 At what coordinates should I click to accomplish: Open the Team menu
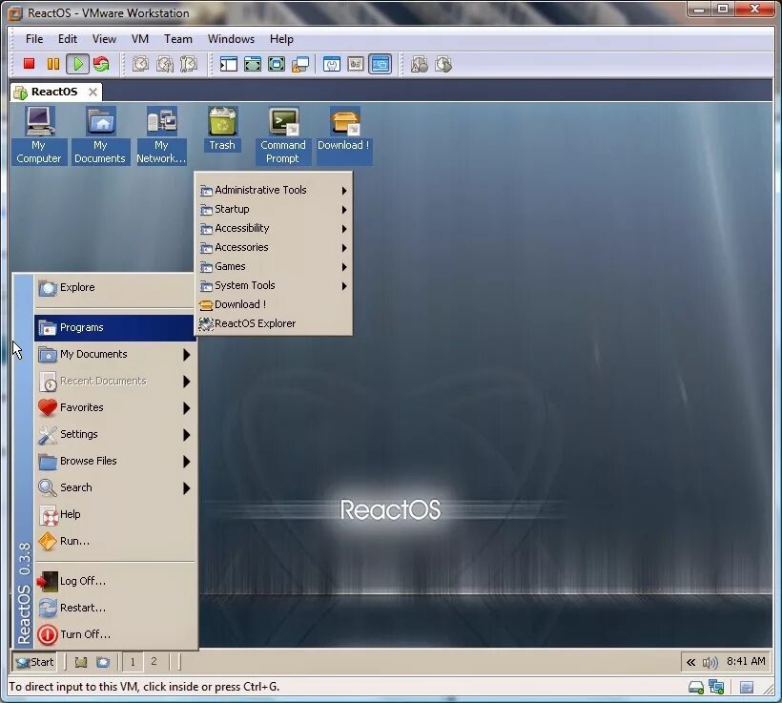coord(178,39)
